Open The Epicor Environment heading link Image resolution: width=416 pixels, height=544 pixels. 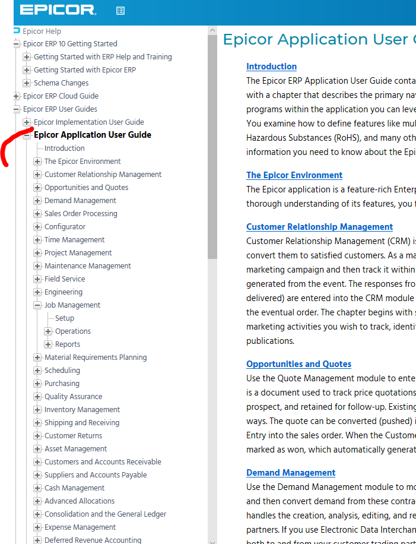[x=294, y=175]
